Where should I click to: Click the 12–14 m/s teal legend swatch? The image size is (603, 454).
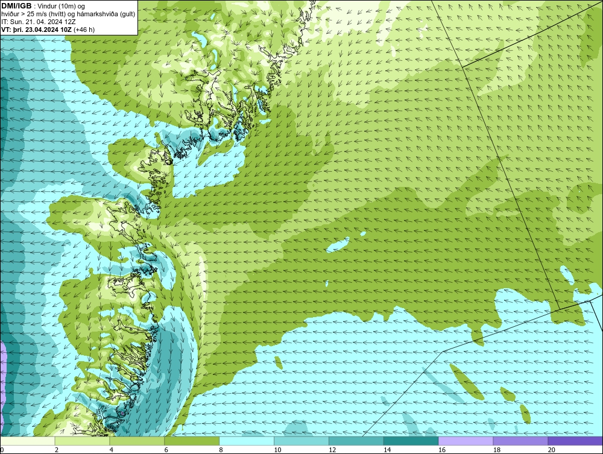356,441
